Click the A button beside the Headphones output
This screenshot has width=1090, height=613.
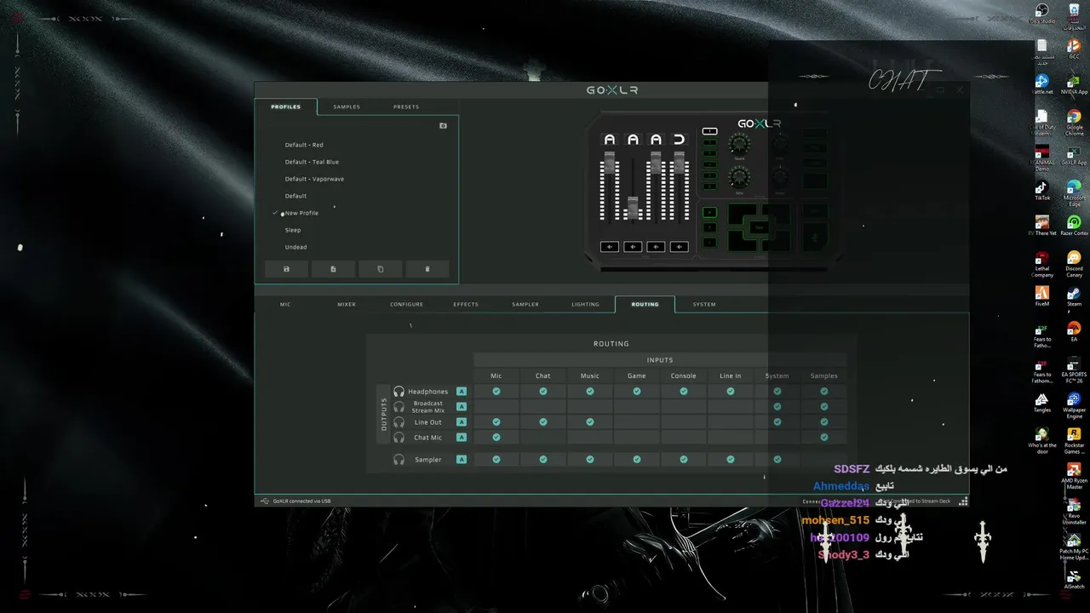pos(462,392)
